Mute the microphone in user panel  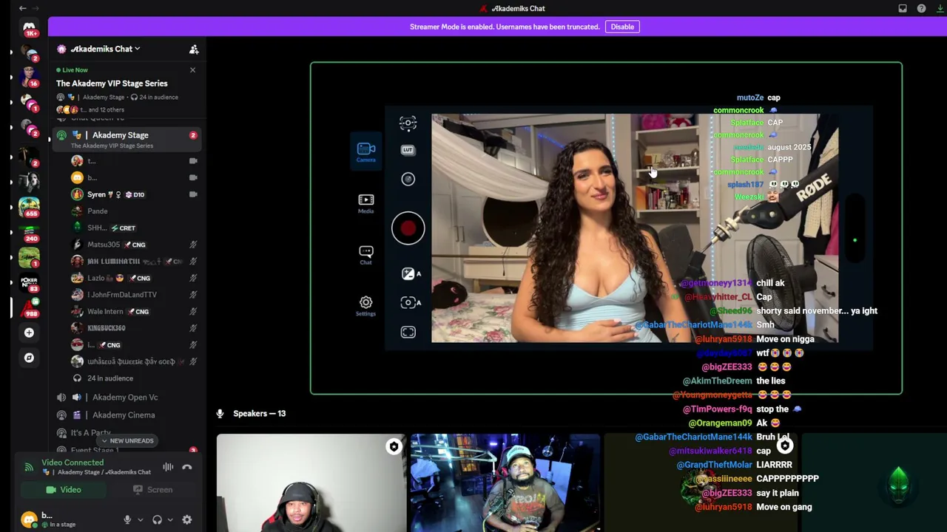tap(127, 520)
